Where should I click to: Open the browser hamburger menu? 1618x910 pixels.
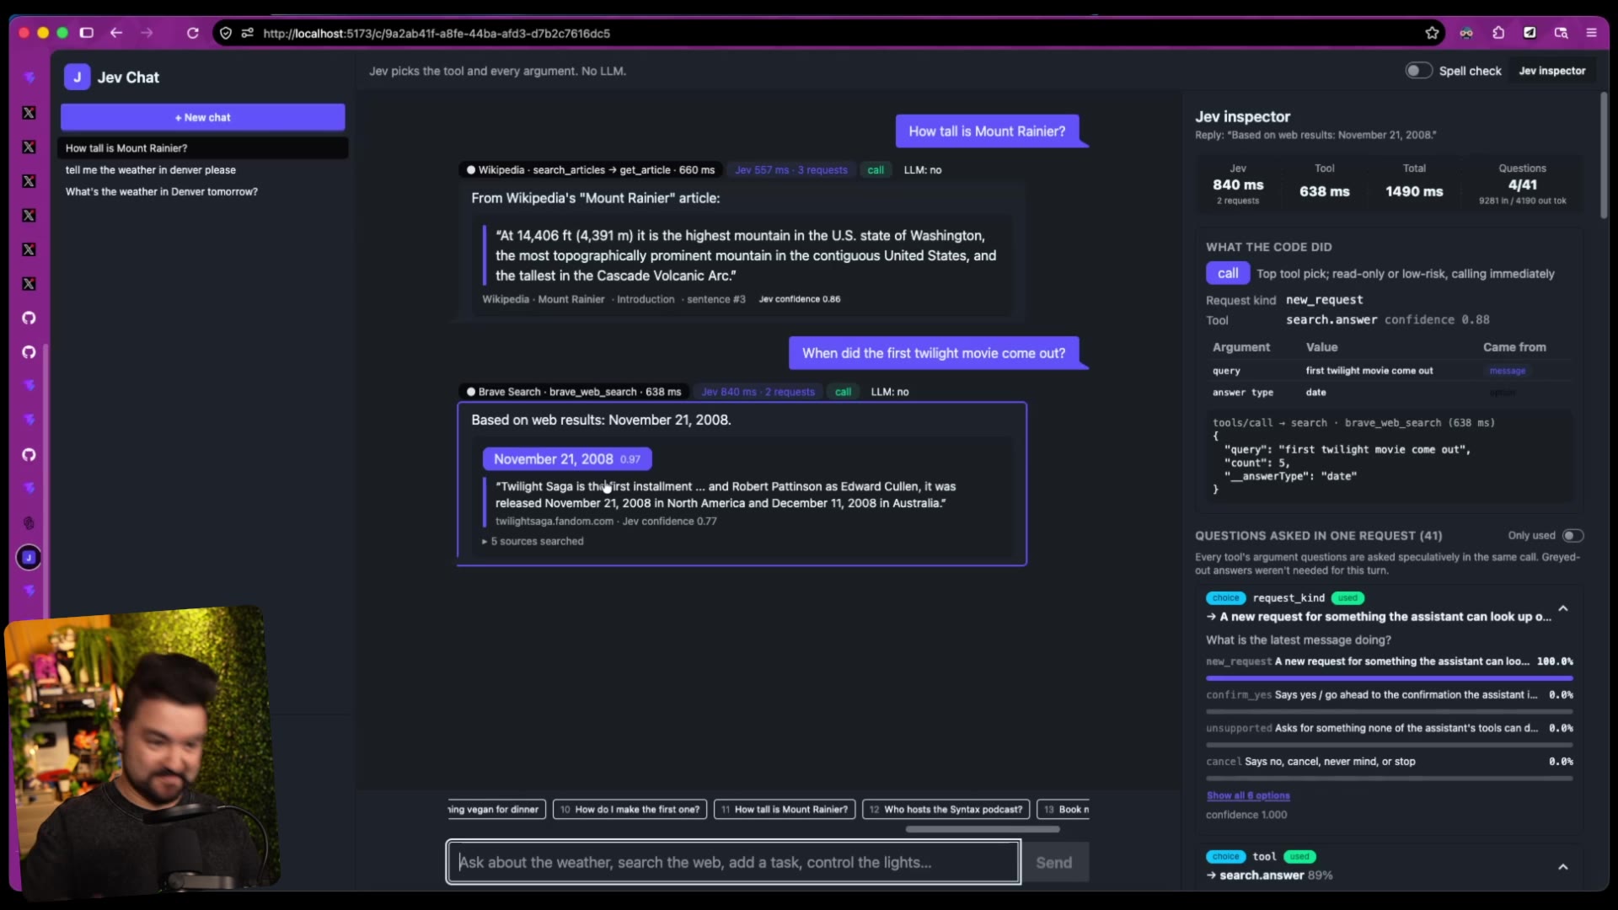tap(1591, 33)
